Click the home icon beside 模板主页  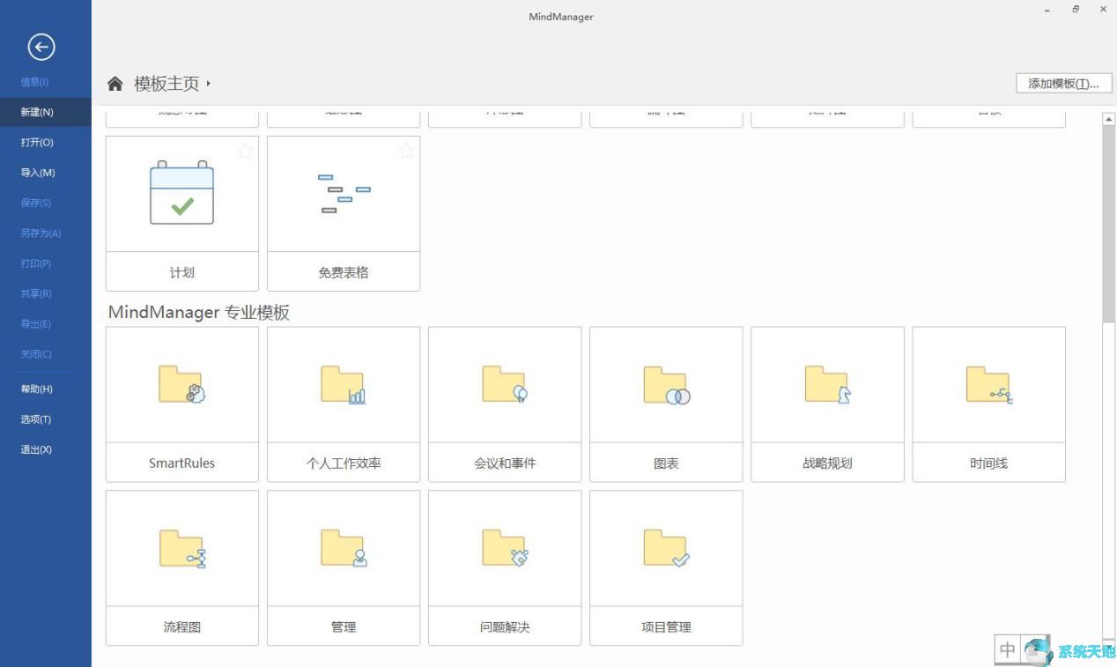coord(115,84)
